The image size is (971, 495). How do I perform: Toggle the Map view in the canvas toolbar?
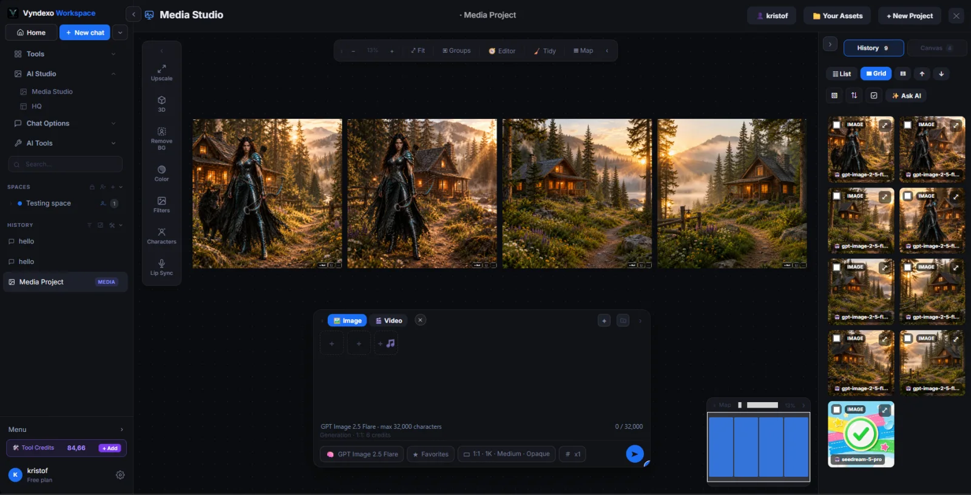(583, 51)
